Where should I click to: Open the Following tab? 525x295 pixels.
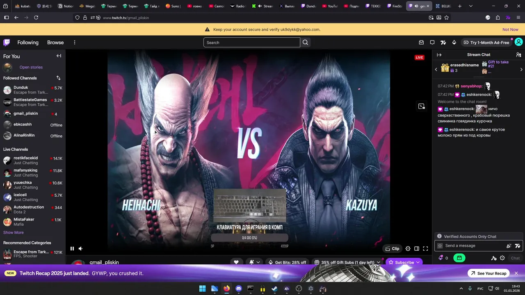(28, 43)
